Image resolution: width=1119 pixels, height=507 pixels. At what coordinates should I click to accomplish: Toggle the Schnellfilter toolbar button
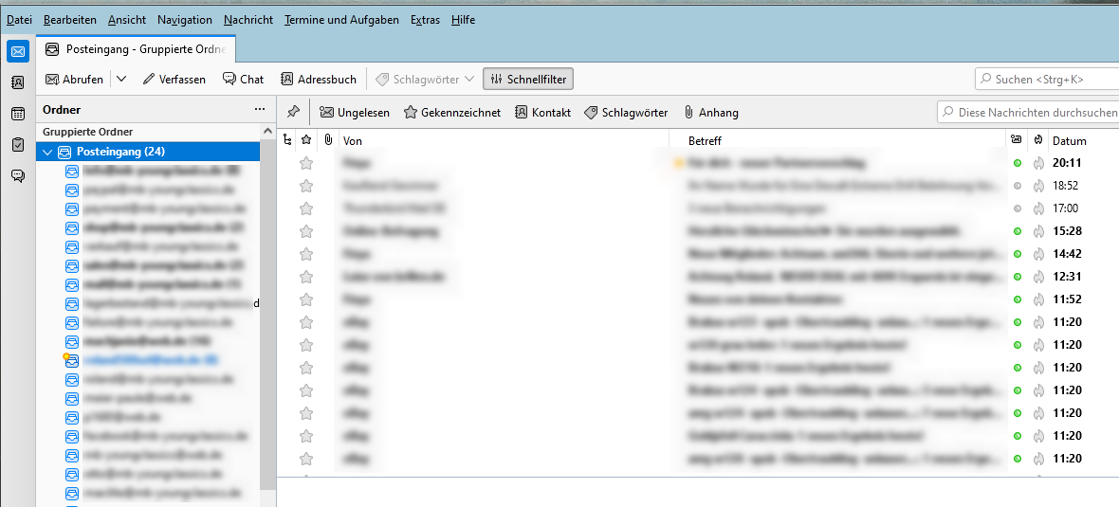coord(528,80)
